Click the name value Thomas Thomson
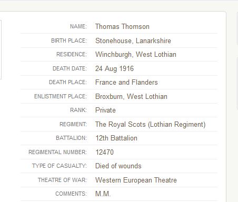 pyautogui.click(x=122, y=27)
